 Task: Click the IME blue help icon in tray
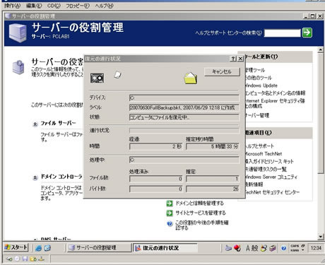point(283,248)
